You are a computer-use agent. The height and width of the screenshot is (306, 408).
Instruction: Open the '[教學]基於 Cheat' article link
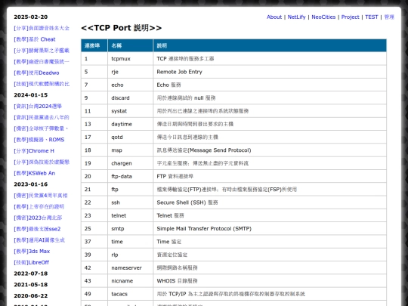(35, 39)
